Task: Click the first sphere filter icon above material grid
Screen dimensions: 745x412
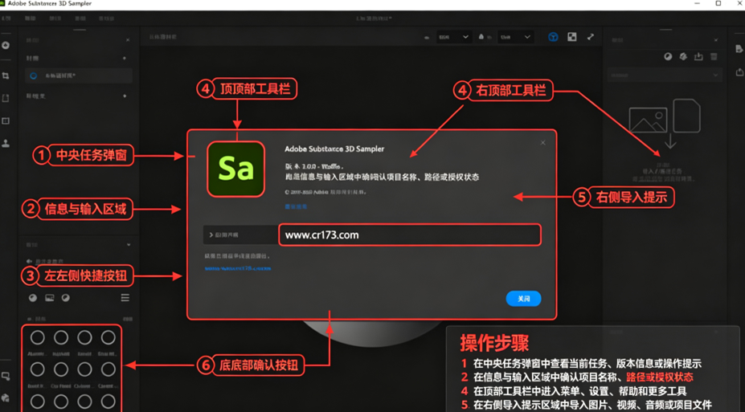Action: (x=33, y=298)
